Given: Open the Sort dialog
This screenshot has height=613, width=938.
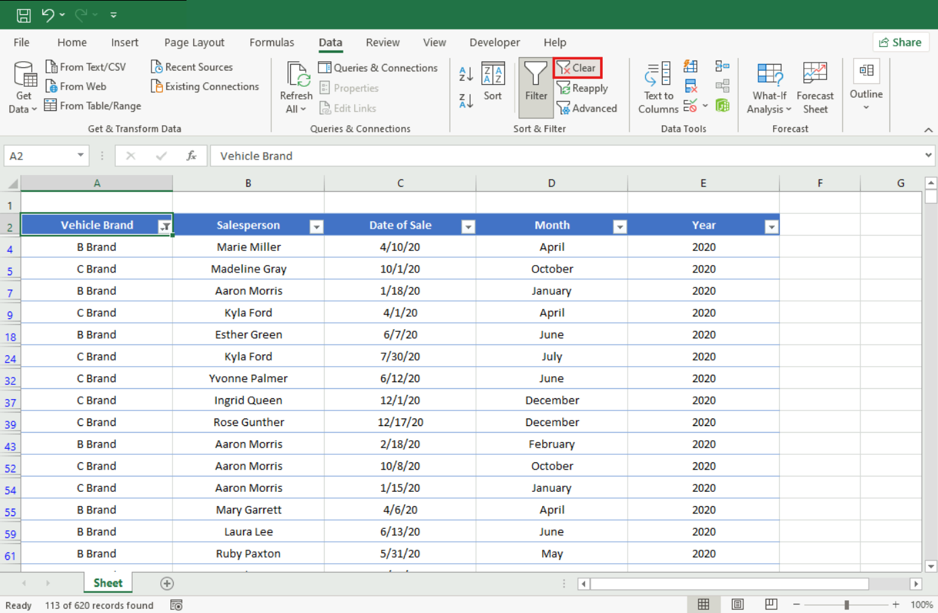Looking at the screenshot, I should tap(493, 81).
